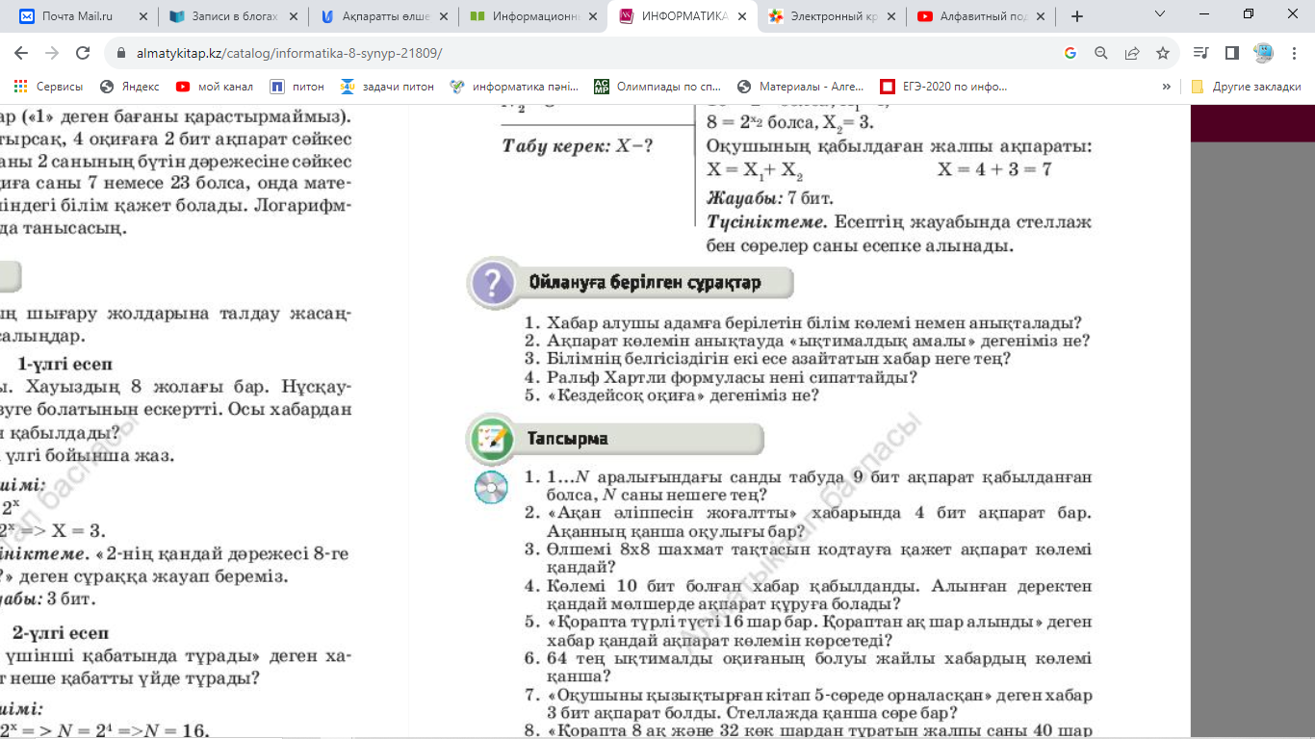Click task 3 about 8x8 шахмат тақтасы
The width and height of the screenshot is (1315, 739).
[809, 558]
